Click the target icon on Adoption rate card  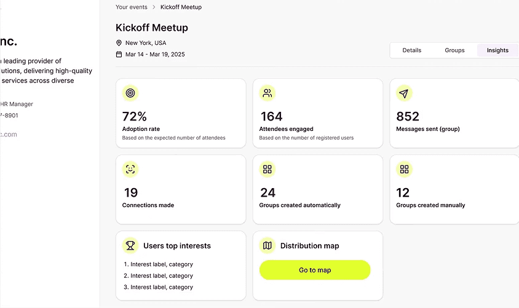tap(130, 93)
